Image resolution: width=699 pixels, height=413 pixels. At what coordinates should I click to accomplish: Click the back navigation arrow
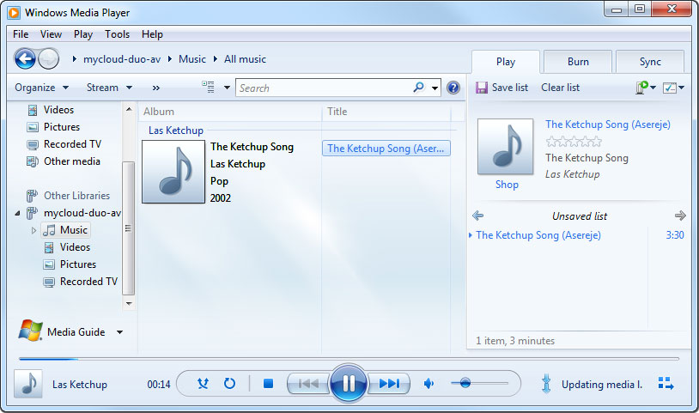(x=26, y=59)
